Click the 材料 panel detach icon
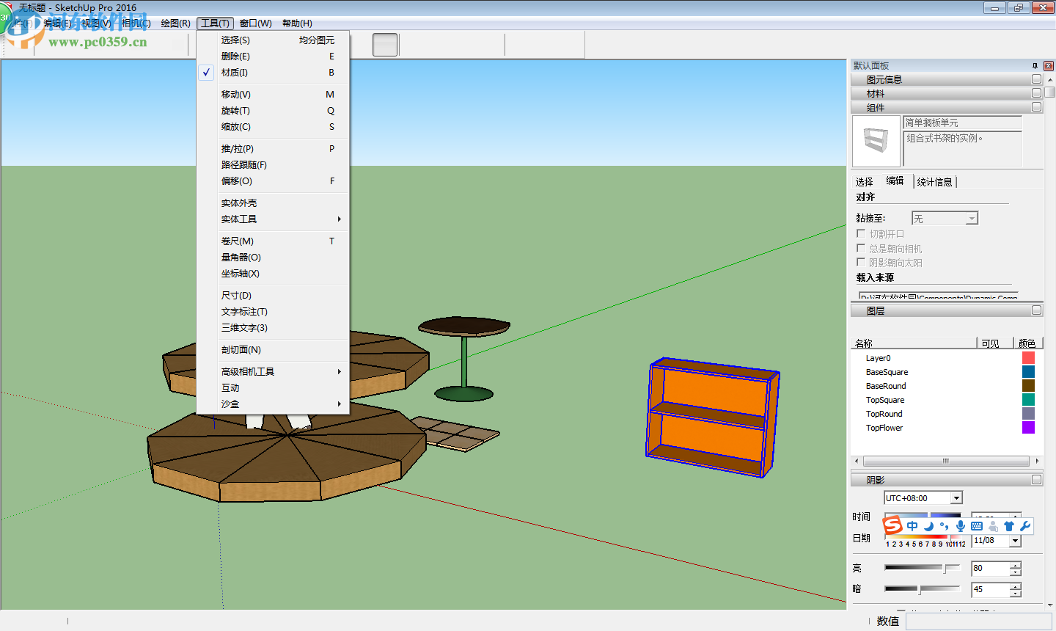The width and height of the screenshot is (1056, 631). click(1036, 92)
